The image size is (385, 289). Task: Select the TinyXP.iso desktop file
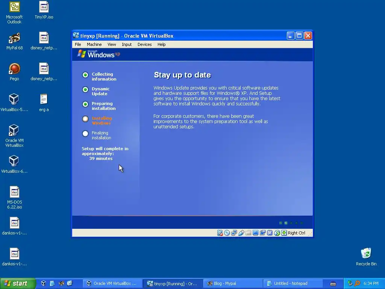[44, 10]
